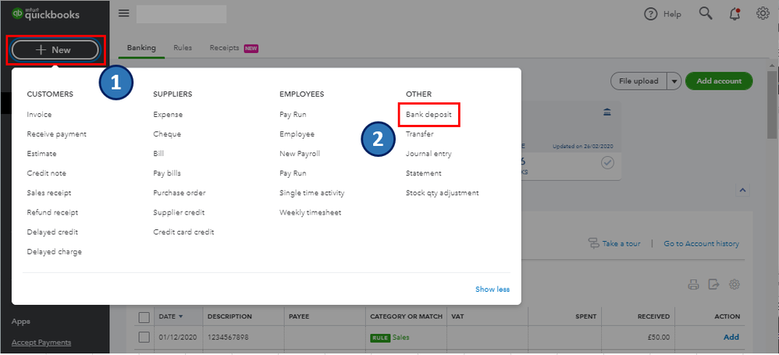Image resolution: width=779 pixels, height=355 pixels.
Task: Open the top-right settings gear
Action: click(763, 13)
